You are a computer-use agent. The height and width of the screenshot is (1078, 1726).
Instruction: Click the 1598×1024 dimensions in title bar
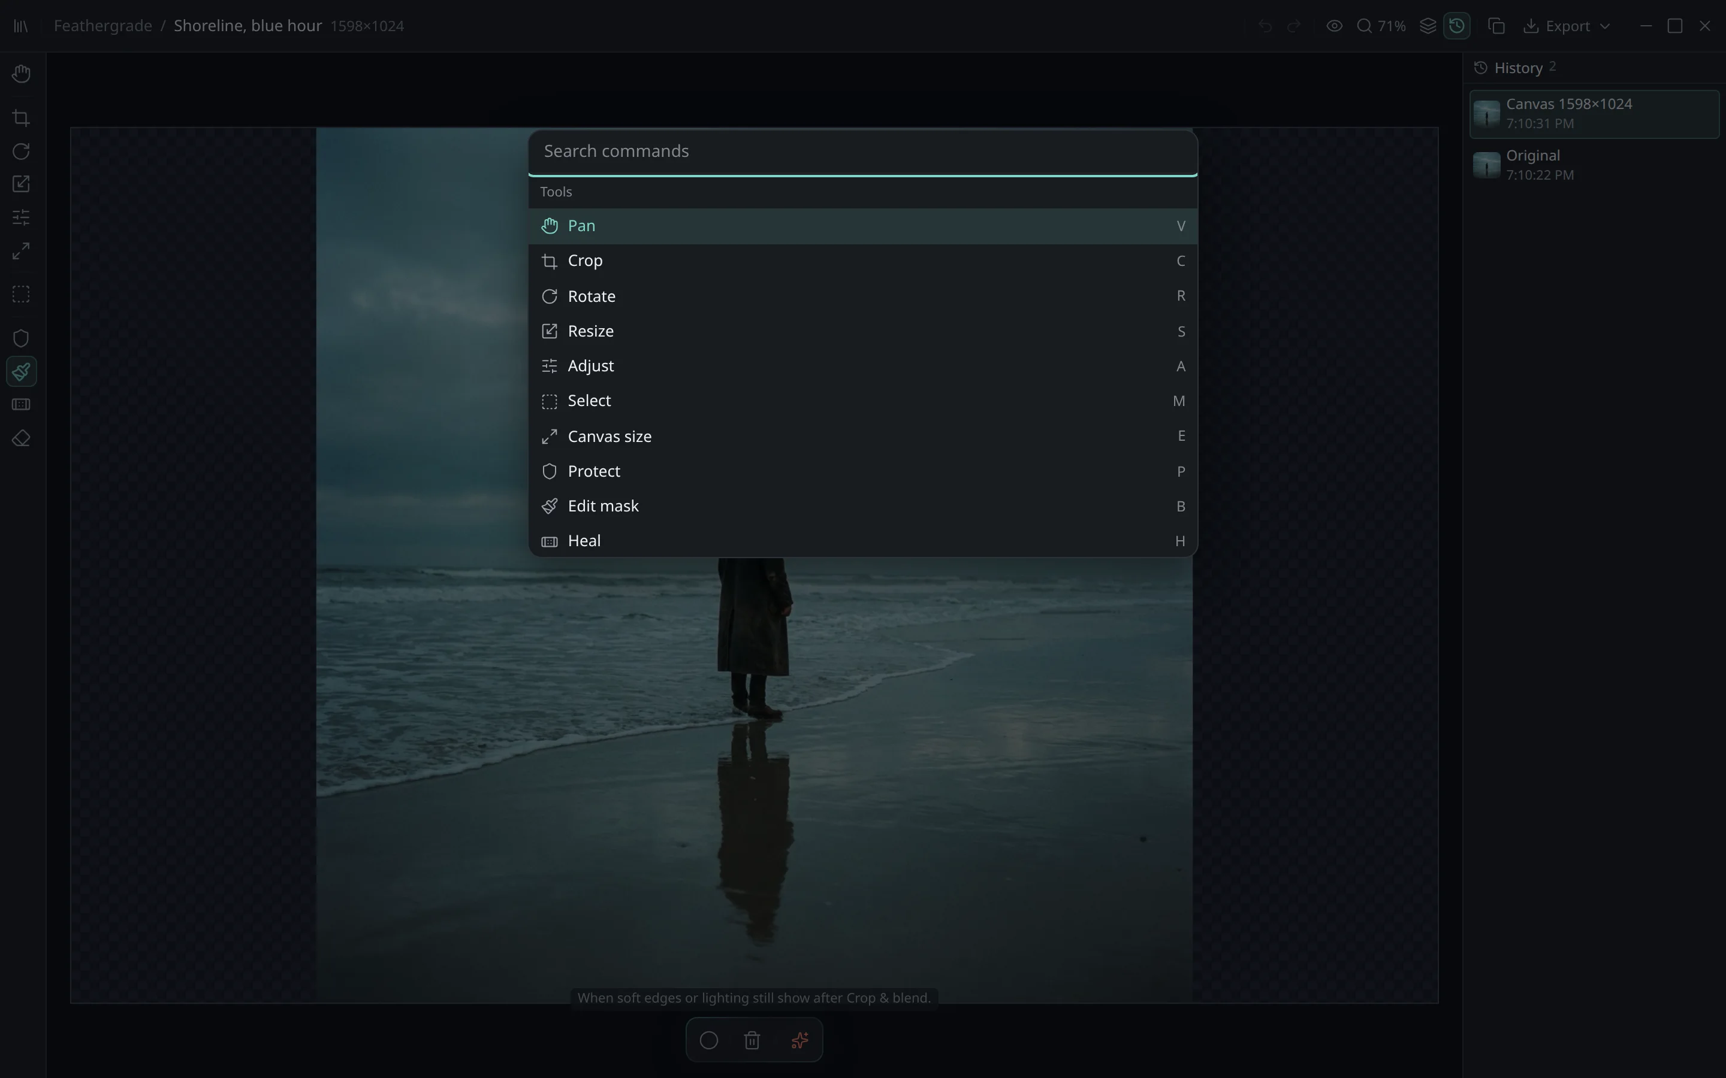(x=367, y=26)
